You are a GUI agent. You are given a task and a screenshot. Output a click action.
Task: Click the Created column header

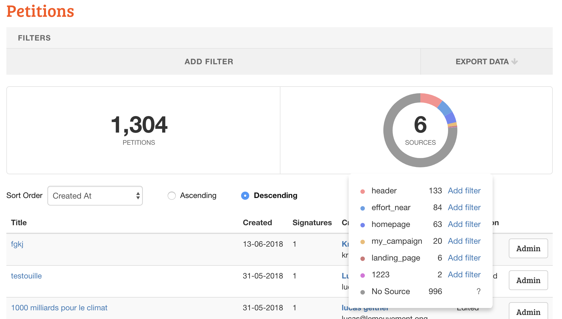pyautogui.click(x=257, y=223)
